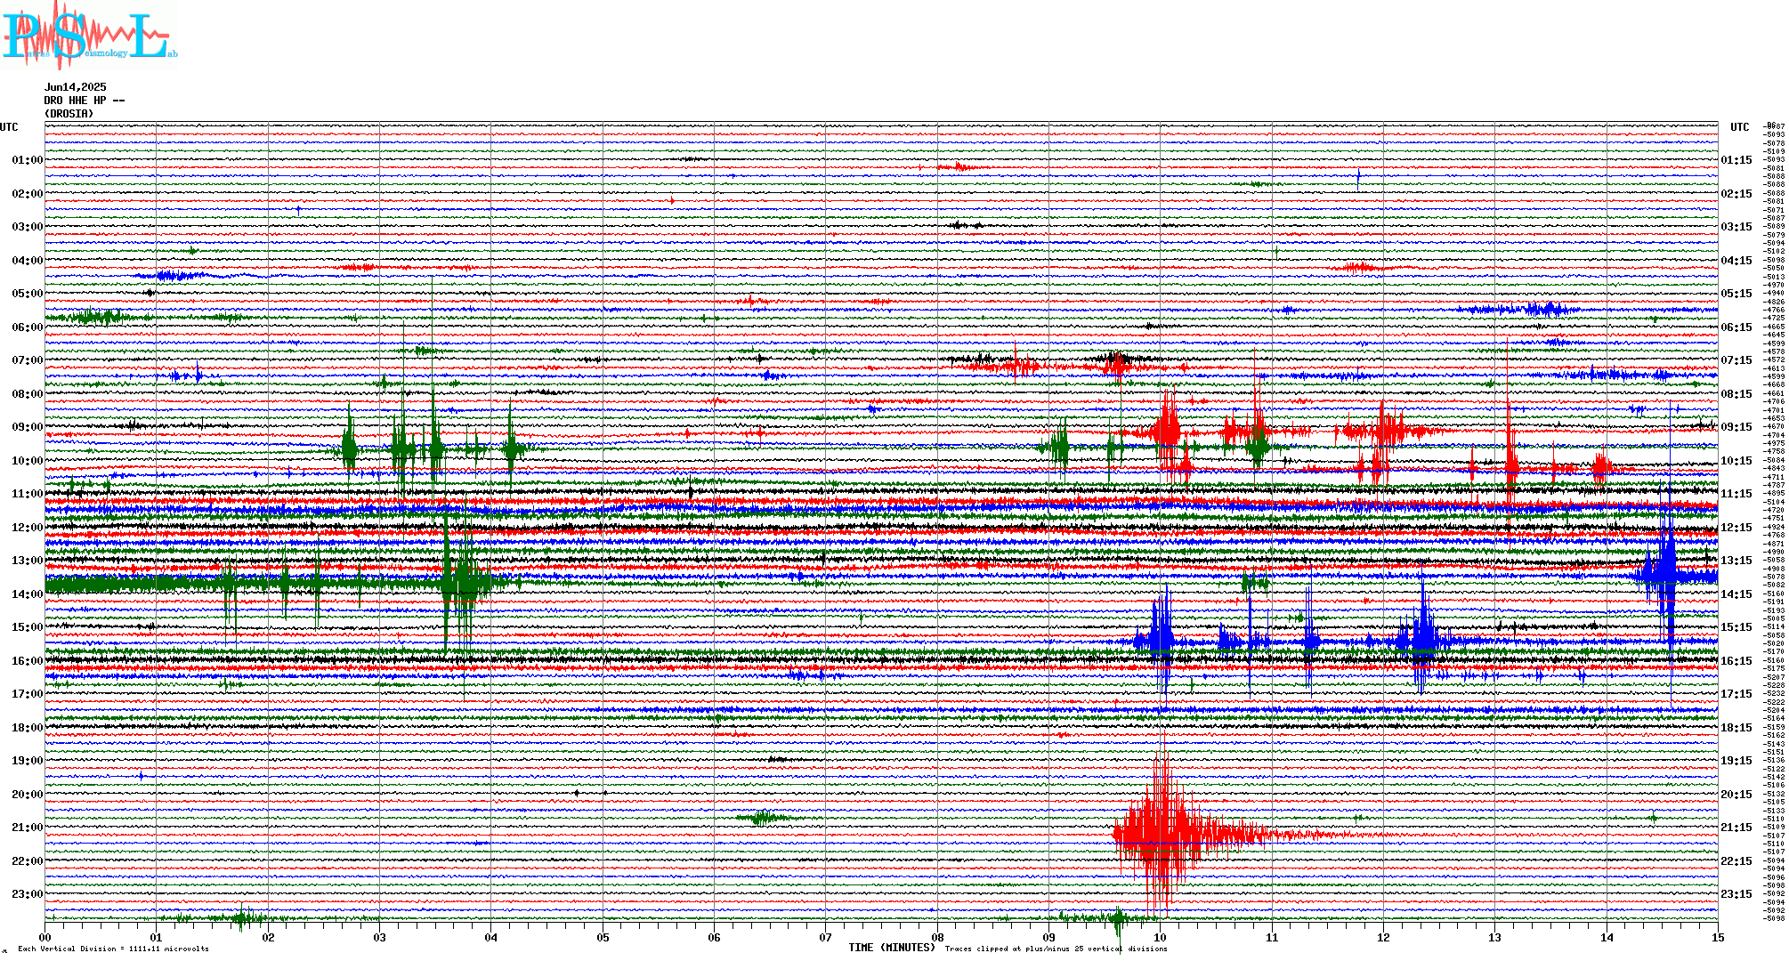
Task: Click the 23:00 hour label
Action: (27, 894)
